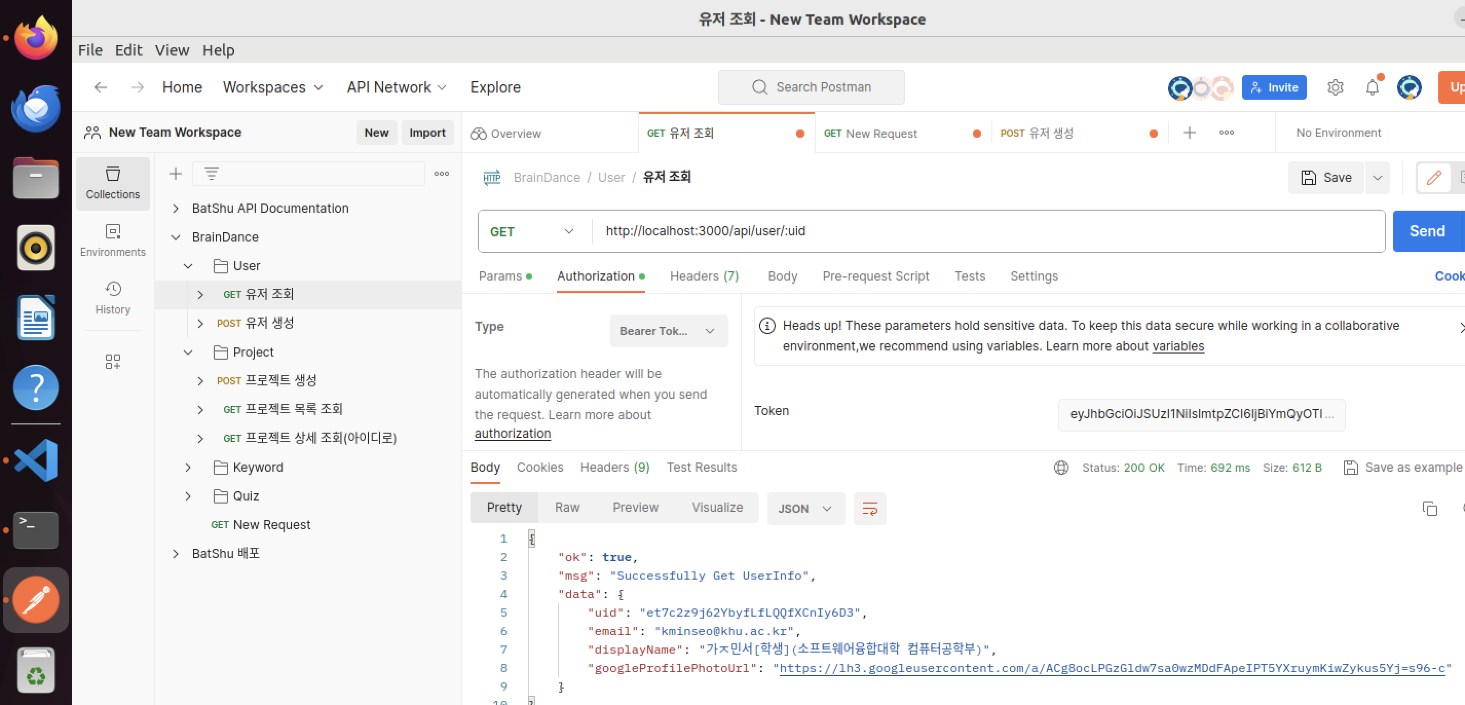This screenshot has height=705, width=1465.
Task: Click Save as example
Action: pyautogui.click(x=1402, y=467)
